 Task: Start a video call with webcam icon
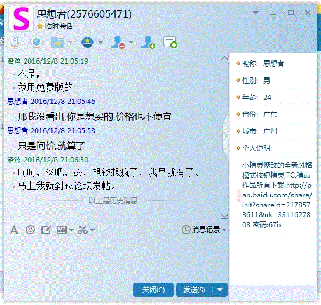(36, 43)
